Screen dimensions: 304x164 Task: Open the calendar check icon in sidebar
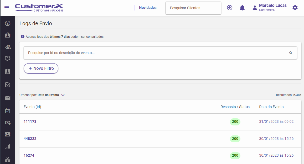[x=8, y=111]
